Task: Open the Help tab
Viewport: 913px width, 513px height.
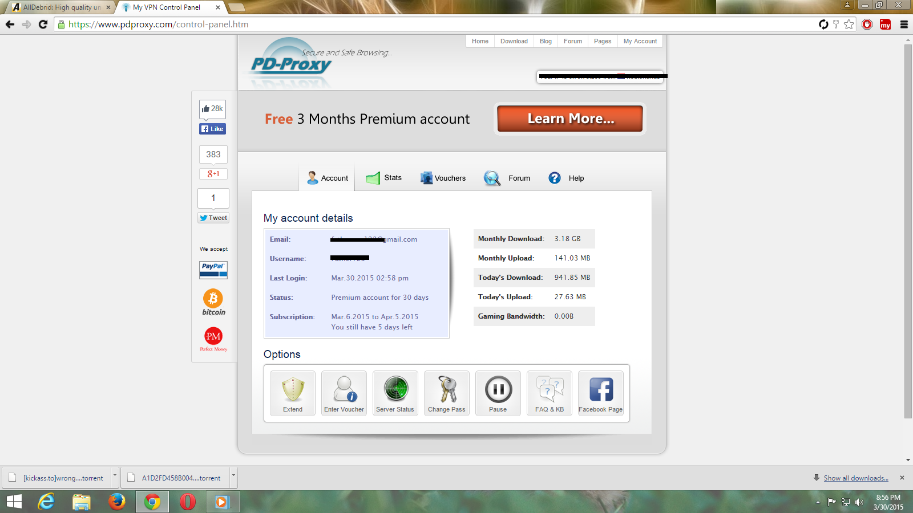Action: (x=566, y=178)
